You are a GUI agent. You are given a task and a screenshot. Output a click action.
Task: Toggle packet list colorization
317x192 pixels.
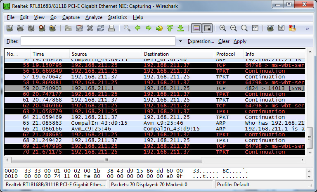[196, 28]
